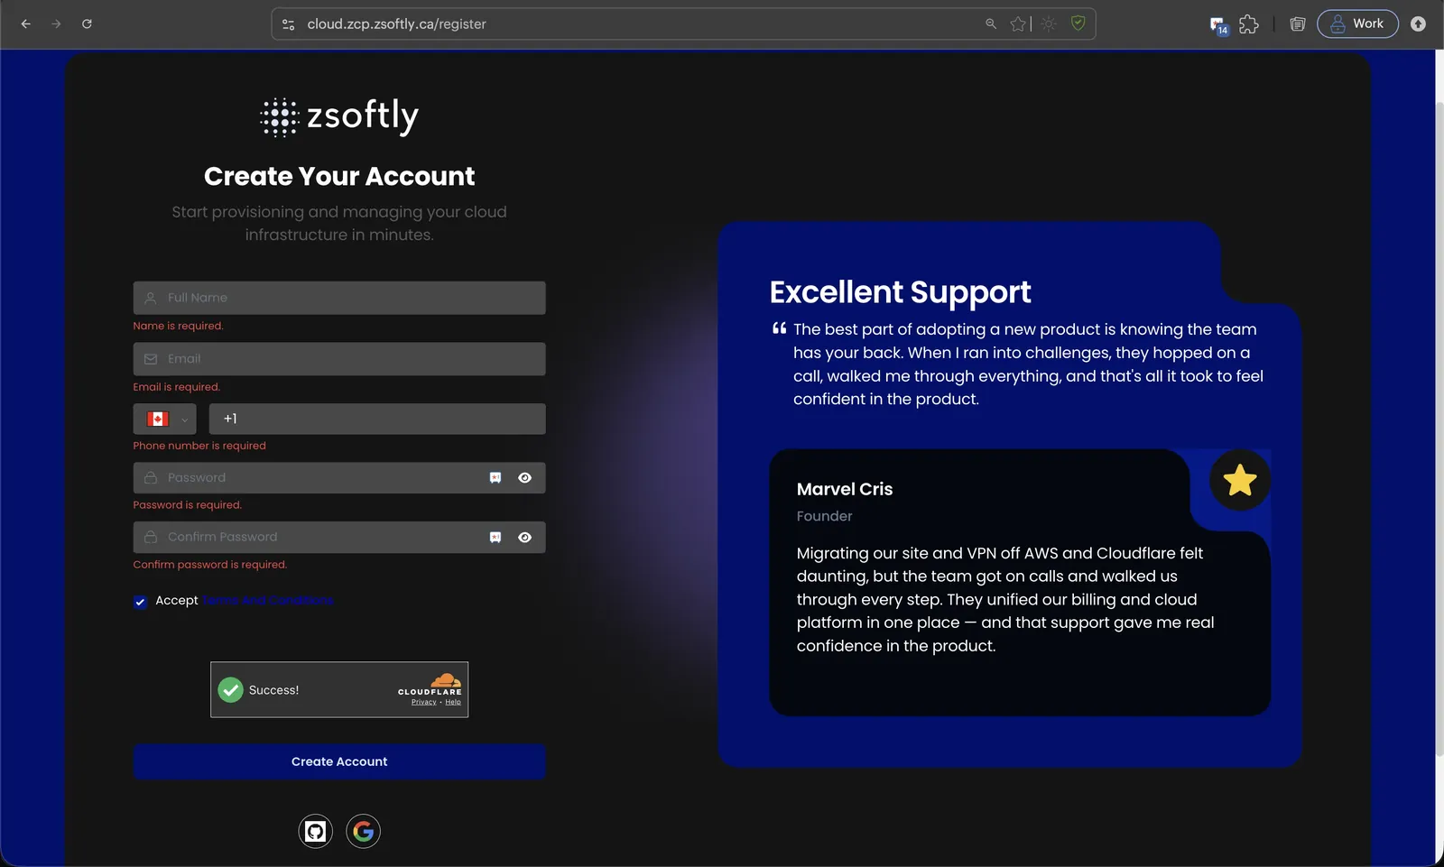This screenshot has height=867, width=1444.
Task: Open the Work profile button
Action: click(x=1357, y=23)
